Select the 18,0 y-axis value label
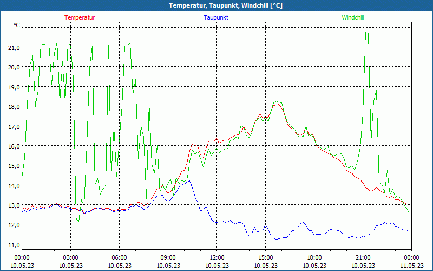 click(x=14, y=107)
